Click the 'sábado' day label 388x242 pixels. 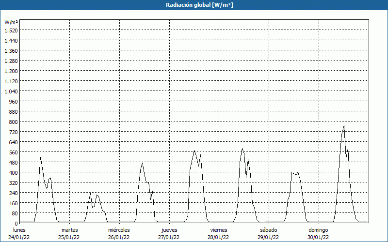pos(269,230)
